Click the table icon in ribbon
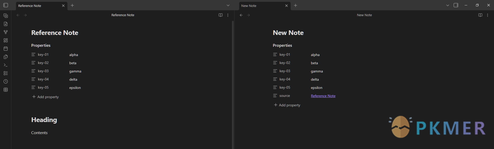494x149 pixels. (6, 90)
